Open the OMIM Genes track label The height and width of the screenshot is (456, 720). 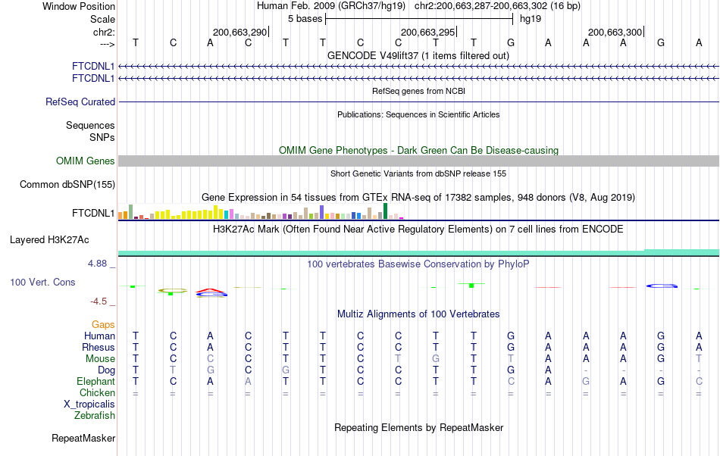(86, 161)
